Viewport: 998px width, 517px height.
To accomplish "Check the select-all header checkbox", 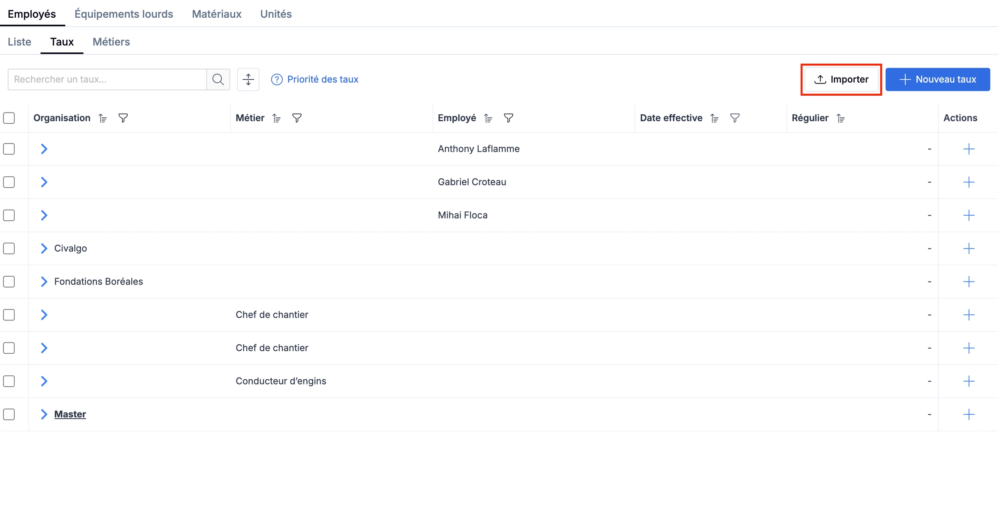I will pos(9,118).
